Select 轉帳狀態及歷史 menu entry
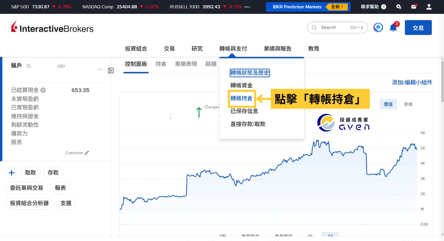 point(250,73)
